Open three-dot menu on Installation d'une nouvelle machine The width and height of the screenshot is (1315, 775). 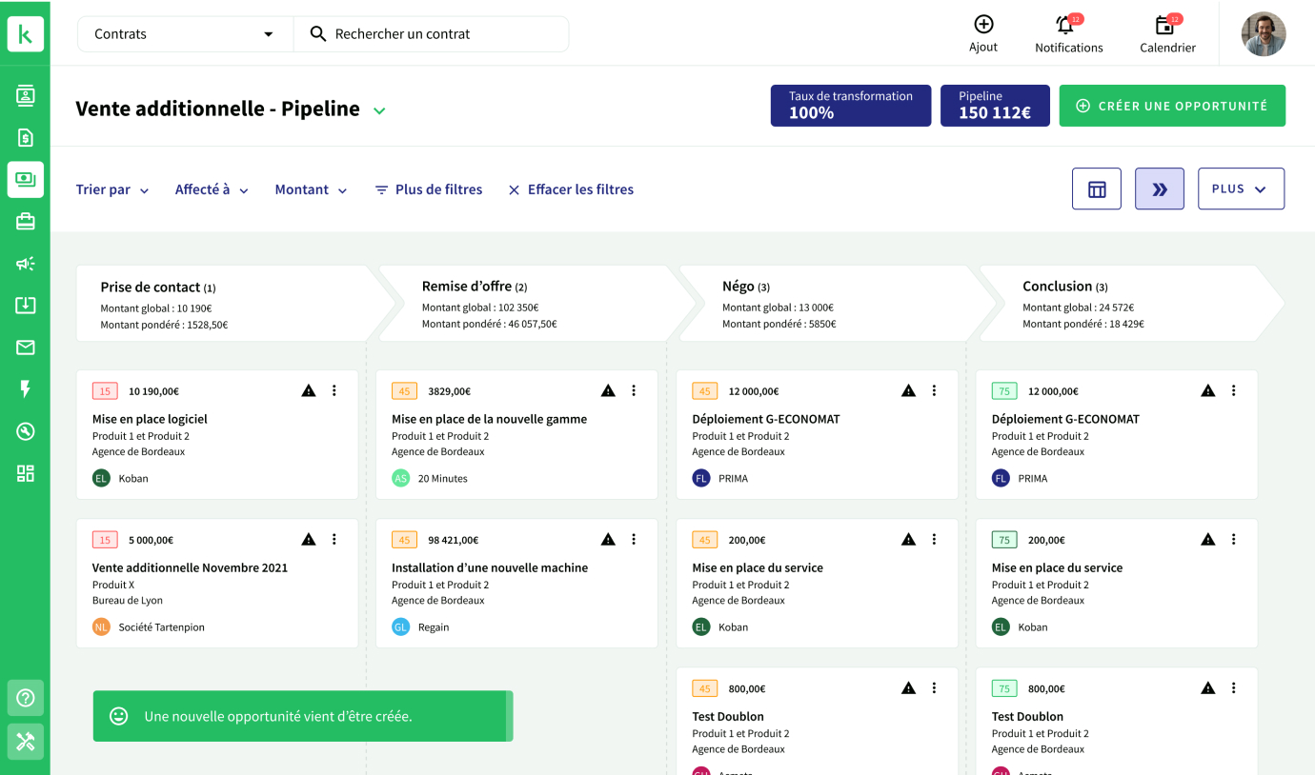[x=634, y=540]
